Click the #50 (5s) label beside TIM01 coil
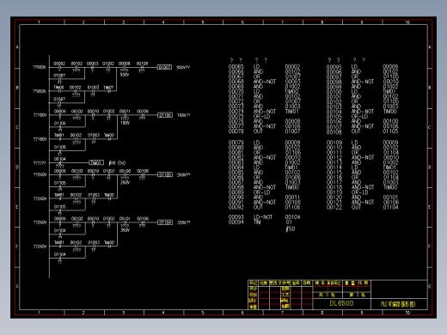Image resolution: width=447 pixels, height=335 pixels. coord(117,163)
